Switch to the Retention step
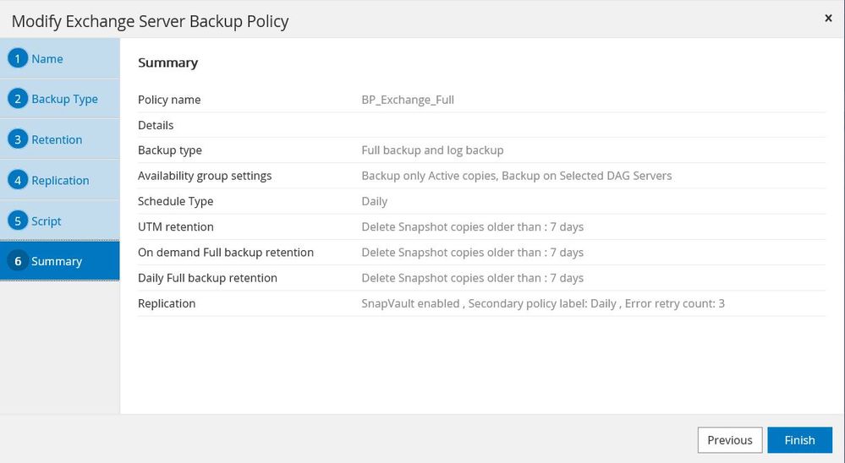Screen dimensions: 845x463 tap(57, 139)
